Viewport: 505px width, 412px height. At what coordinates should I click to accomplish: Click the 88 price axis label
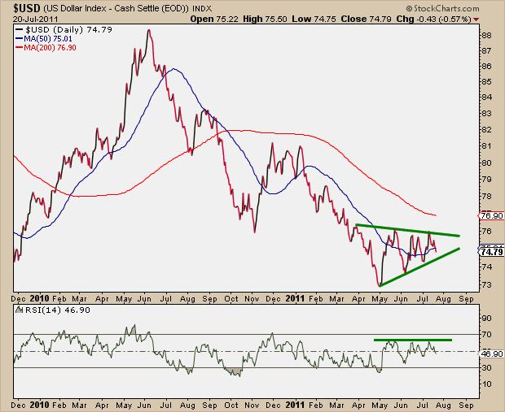486,36
